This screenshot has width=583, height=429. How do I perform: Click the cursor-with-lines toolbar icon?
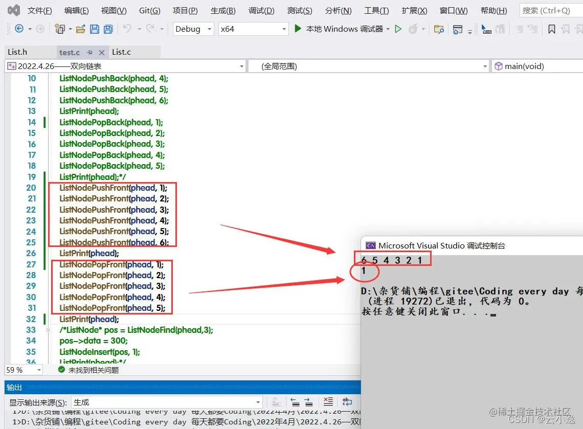[486, 29]
